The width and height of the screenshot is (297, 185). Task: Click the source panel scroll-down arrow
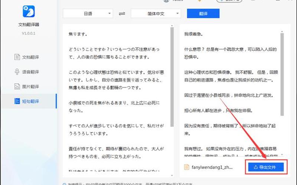(172, 175)
